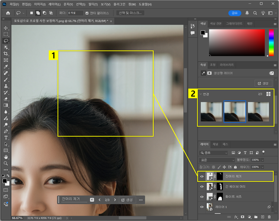Viewport: 279px width, 221px height.
Task: Toggle visibility of 화이트 셔츠 layer
Action: coord(202,196)
